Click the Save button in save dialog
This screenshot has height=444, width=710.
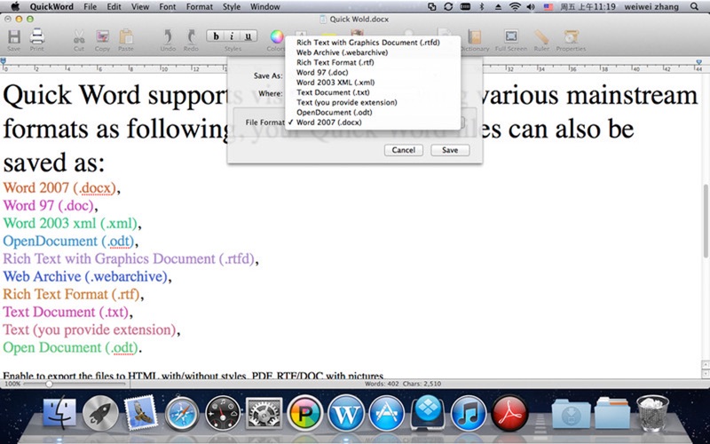pyautogui.click(x=450, y=150)
